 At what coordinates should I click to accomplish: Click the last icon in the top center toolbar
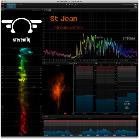(77, 4)
